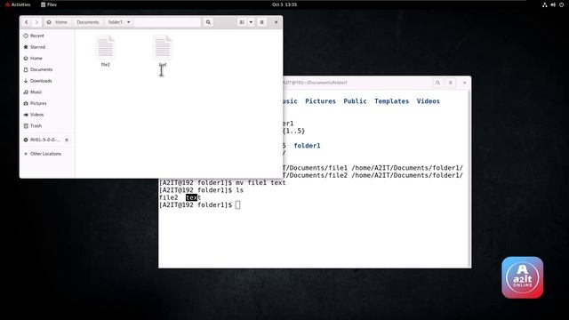Screen dimensions: 569x320
Task: Click terminal search icon
Action: click(x=437, y=83)
